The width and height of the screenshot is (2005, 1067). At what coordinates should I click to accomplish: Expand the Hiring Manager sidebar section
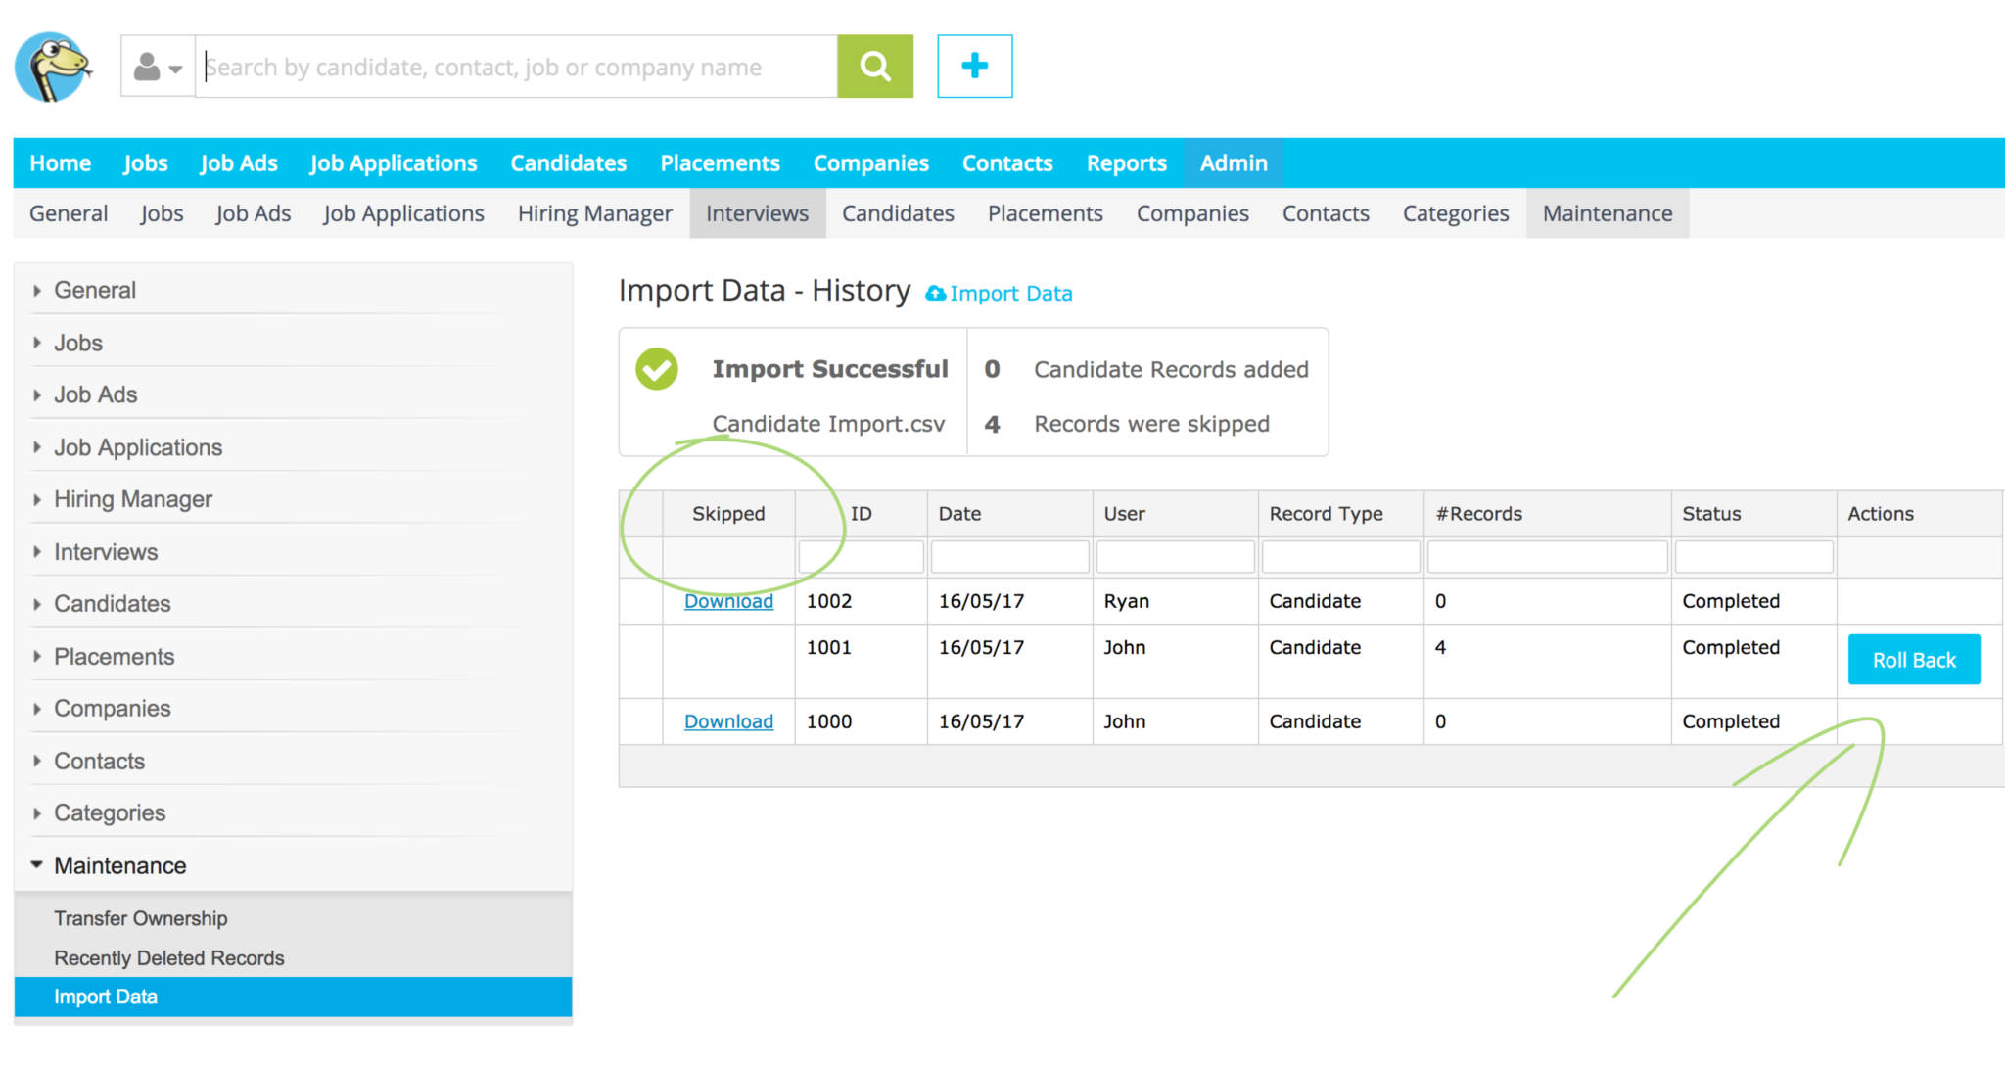[132, 499]
